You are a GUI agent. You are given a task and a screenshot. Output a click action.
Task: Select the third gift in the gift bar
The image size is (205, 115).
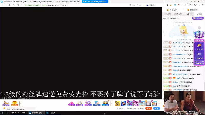130,103
